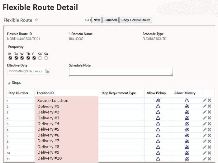The height and width of the screenshot is (163, 218).
Task: Delete the Delivery #2 stop
Action: [209, 112]
